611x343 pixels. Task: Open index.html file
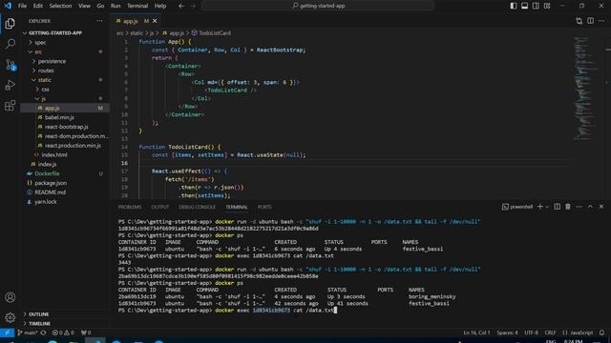point(54,154)
